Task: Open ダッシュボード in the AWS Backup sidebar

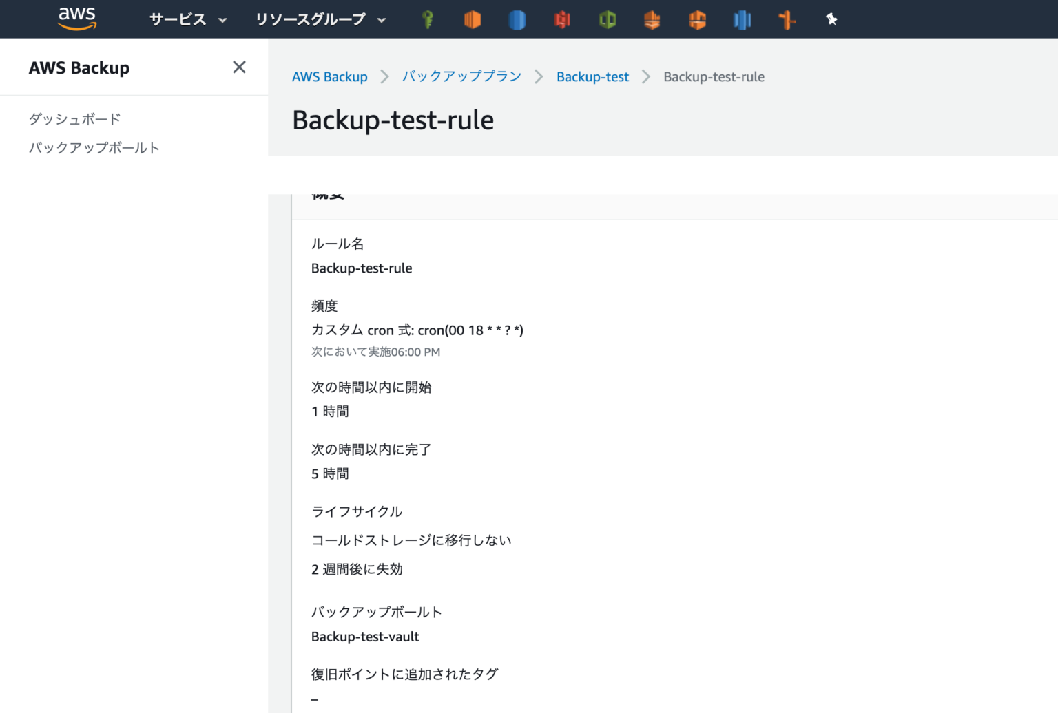Action: (74, 118)
